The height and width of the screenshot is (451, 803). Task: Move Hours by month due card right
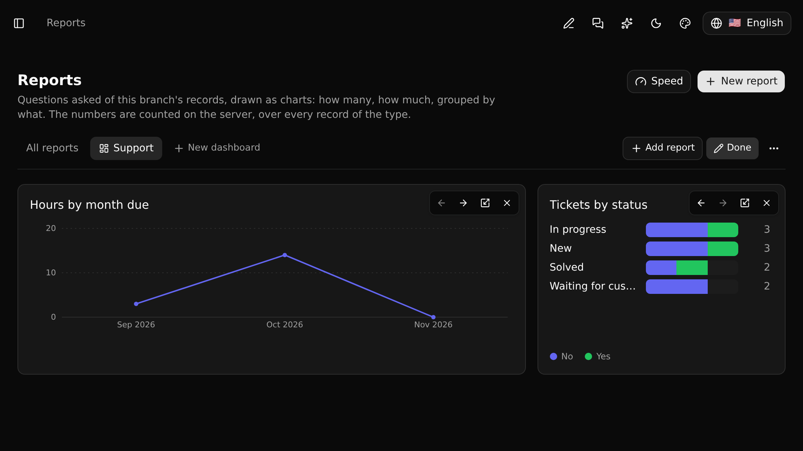coord(463,203)
